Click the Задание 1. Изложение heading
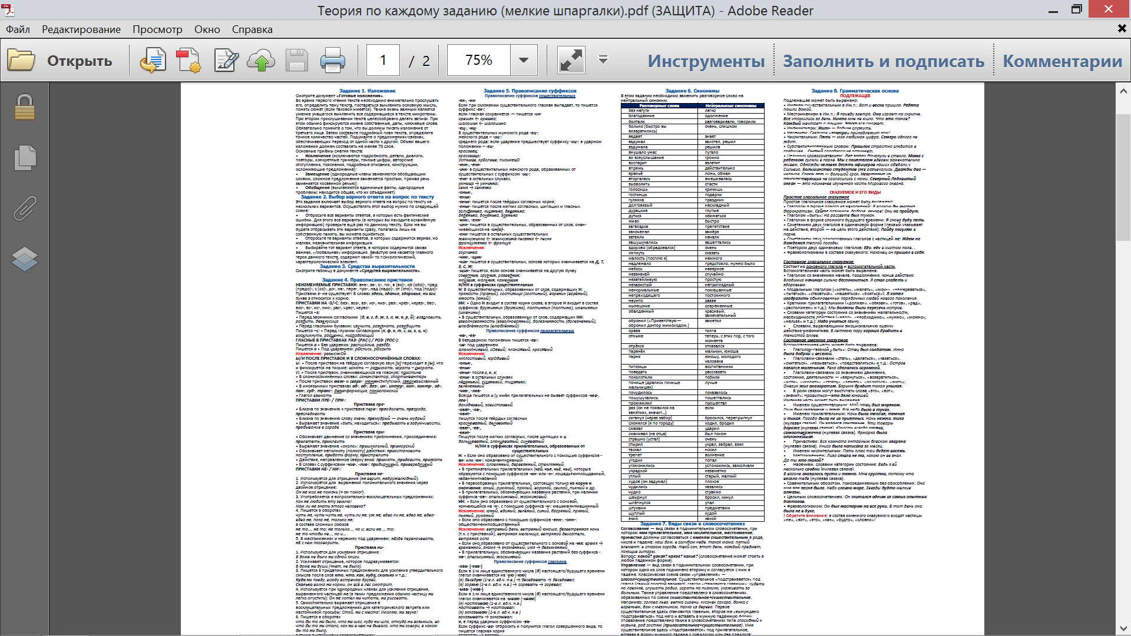Image resolution: width=1131 pixels, height=636 pixels. (x=368, y=91)
